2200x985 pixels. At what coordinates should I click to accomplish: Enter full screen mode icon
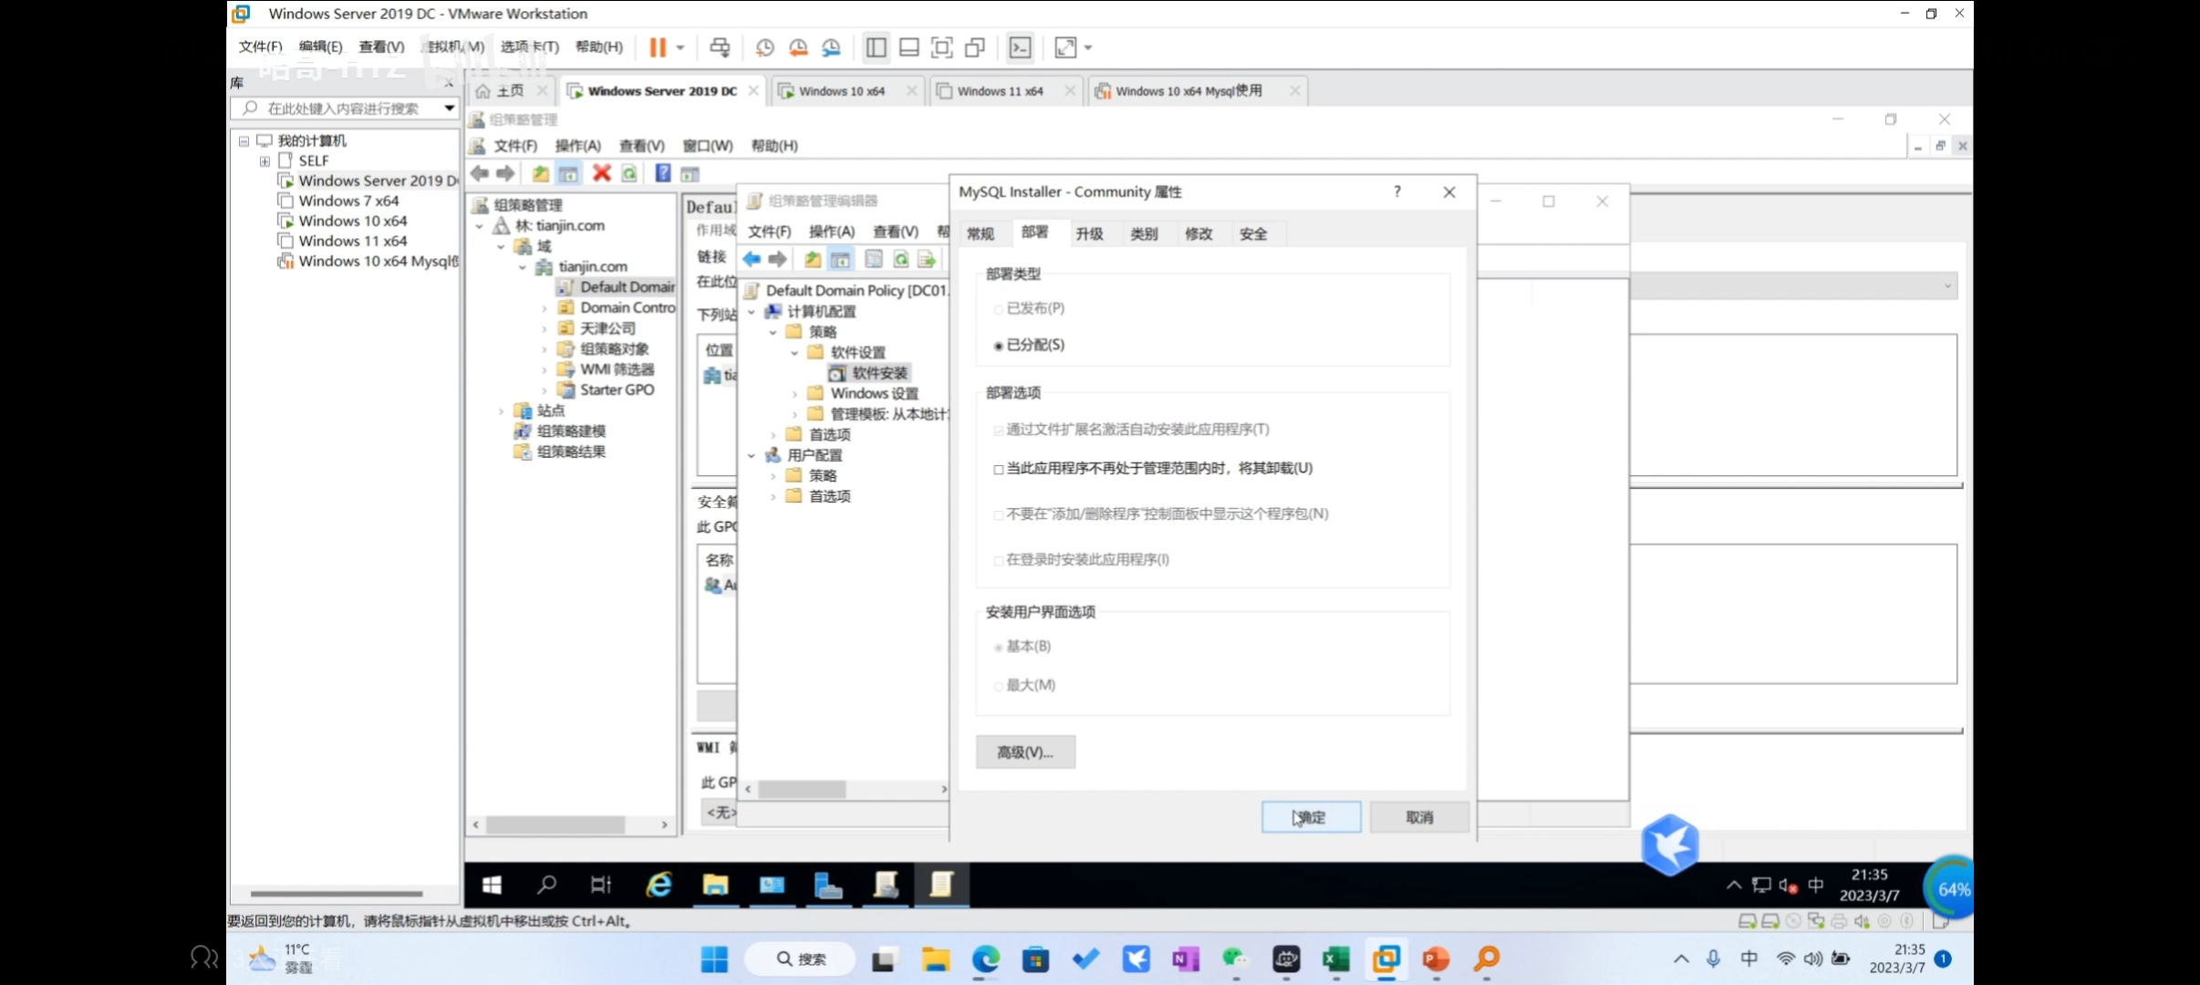click(x=941, y=47)
